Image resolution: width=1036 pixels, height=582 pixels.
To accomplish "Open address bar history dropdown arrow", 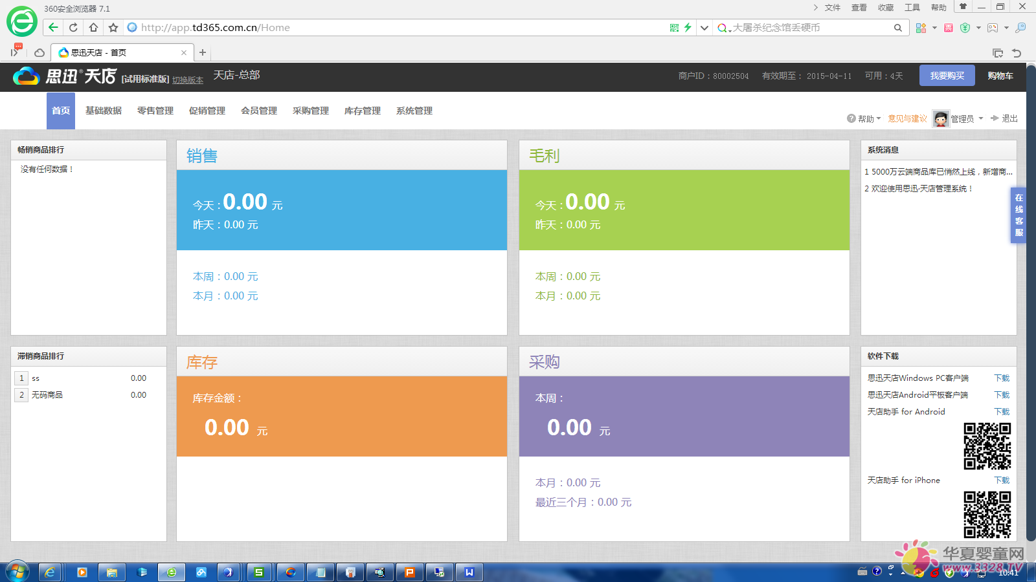I will click(x=704, y=28).
